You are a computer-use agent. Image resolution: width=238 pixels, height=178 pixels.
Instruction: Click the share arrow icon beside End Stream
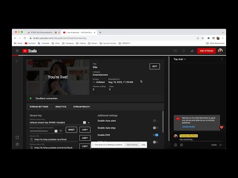192,51
